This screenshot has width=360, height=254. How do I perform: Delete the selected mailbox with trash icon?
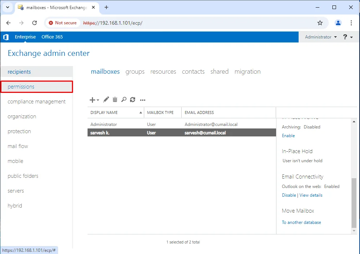tap(115, 100)
